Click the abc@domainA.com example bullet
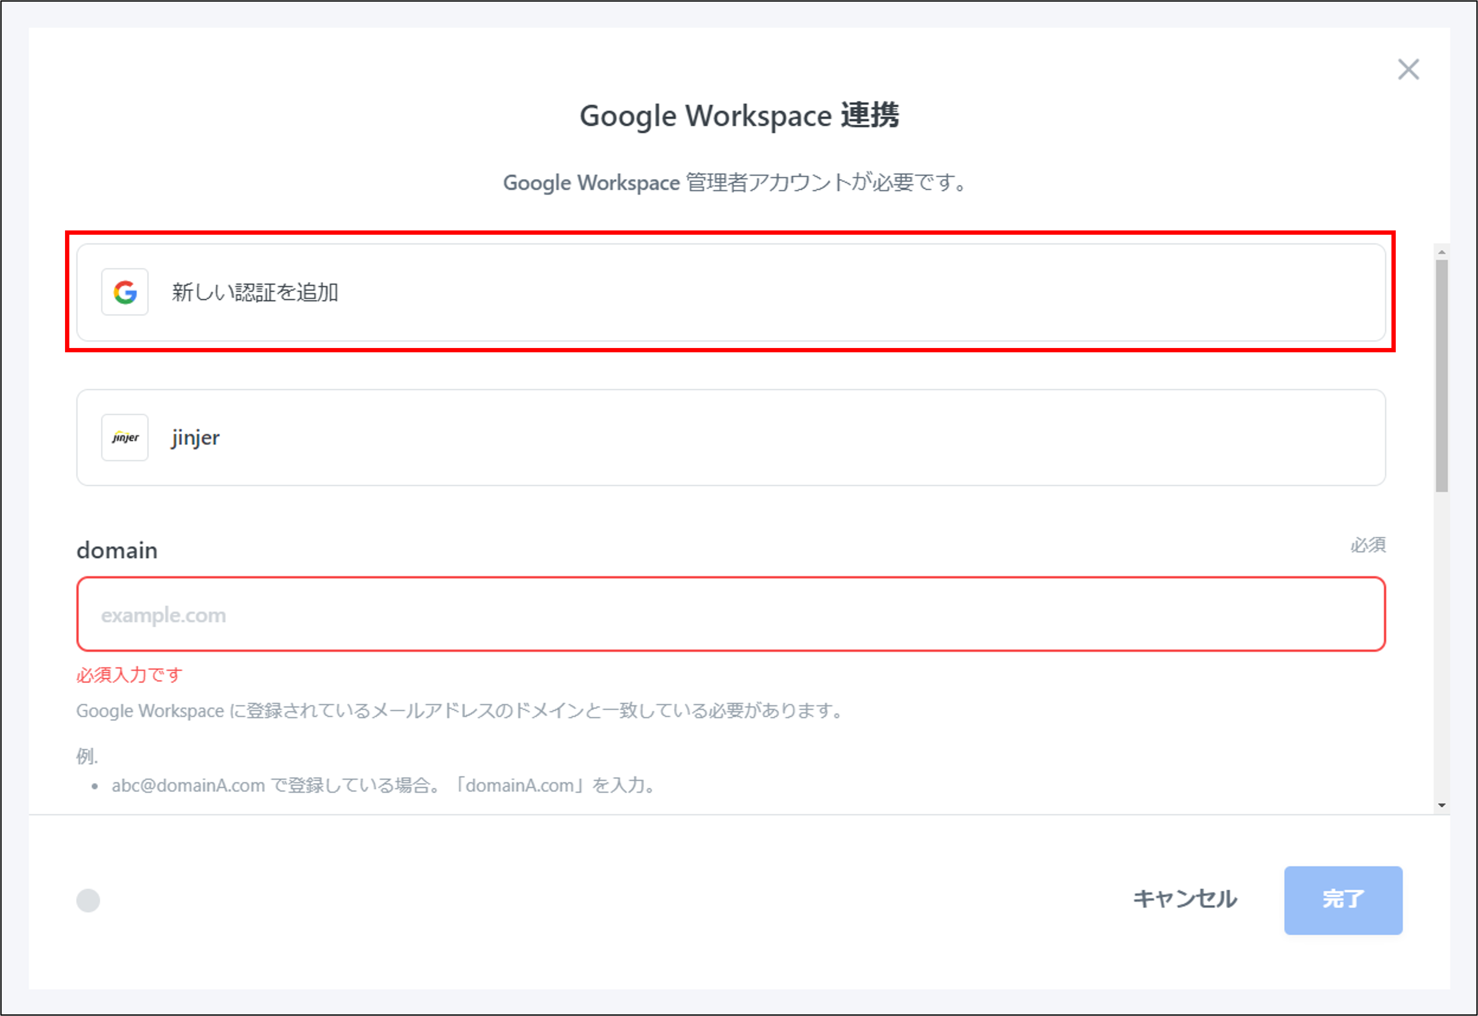The image size is (1478, 1016). click(383, 786)
